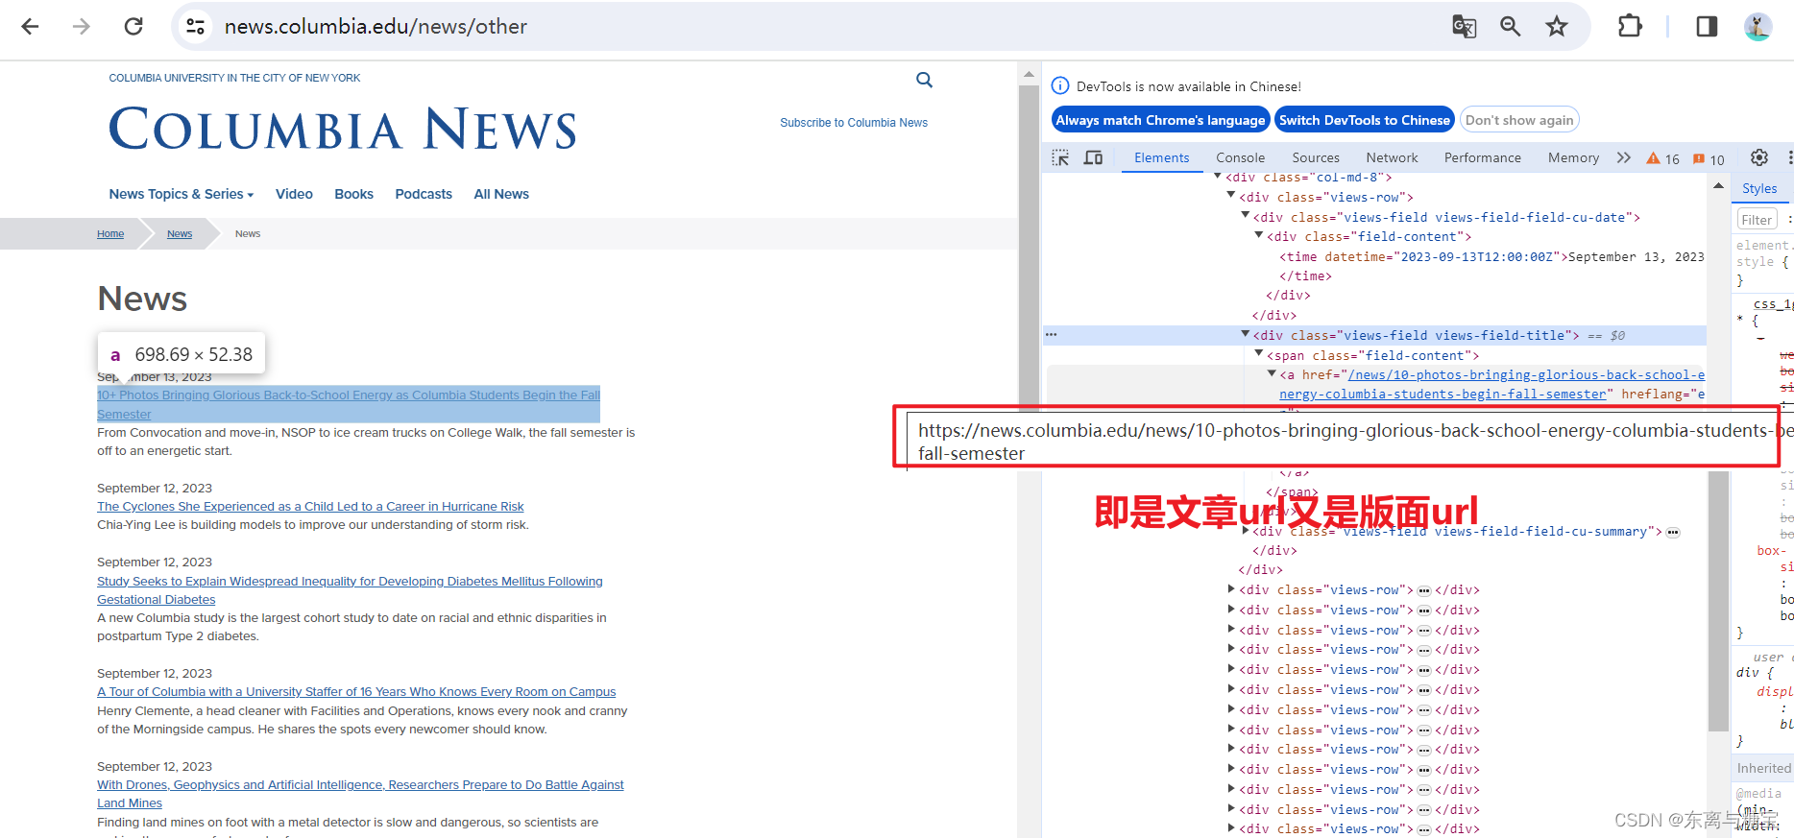
Task: Open the Study Seeks to Explain diabetes article
Action: tap(350, 590)
